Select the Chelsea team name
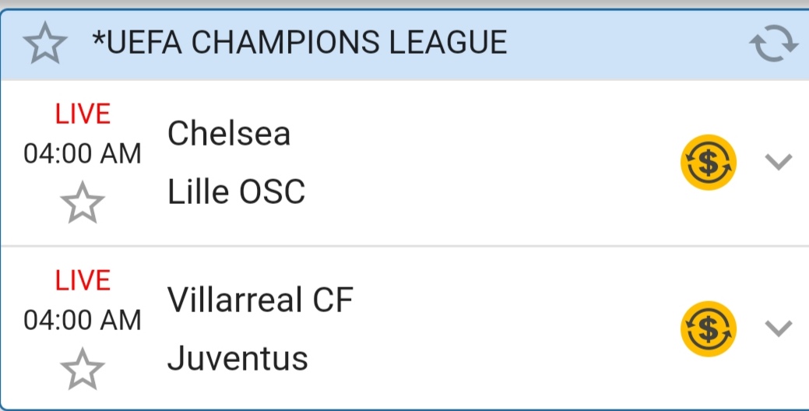The width and height of the screenshot is (809, 411). click(229, 134)
